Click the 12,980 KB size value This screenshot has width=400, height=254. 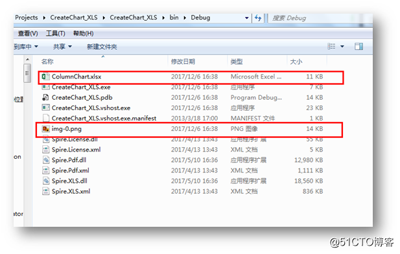(309, 160)
